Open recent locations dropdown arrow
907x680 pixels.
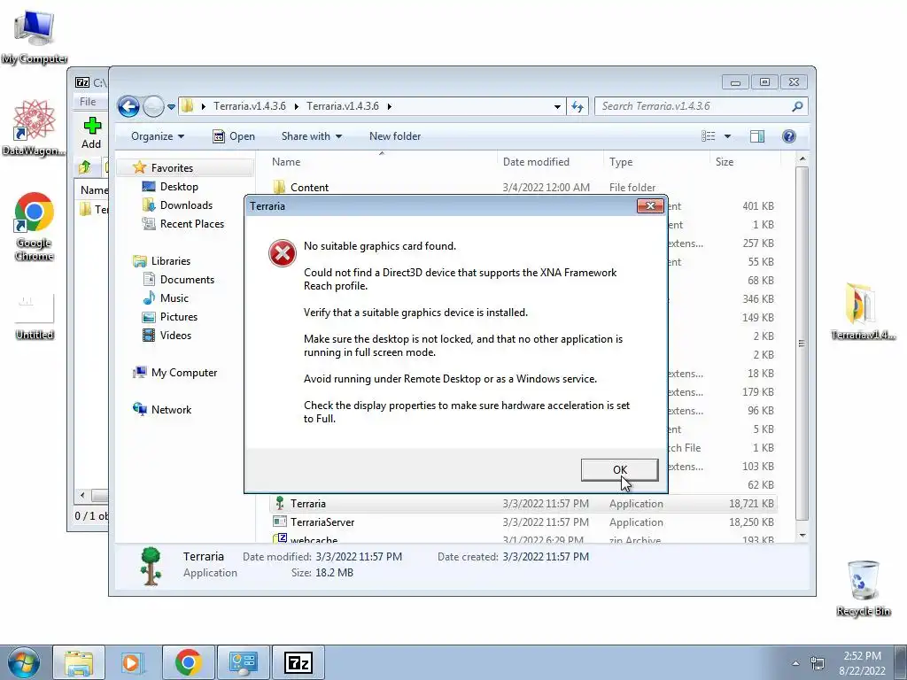point(171,107)
